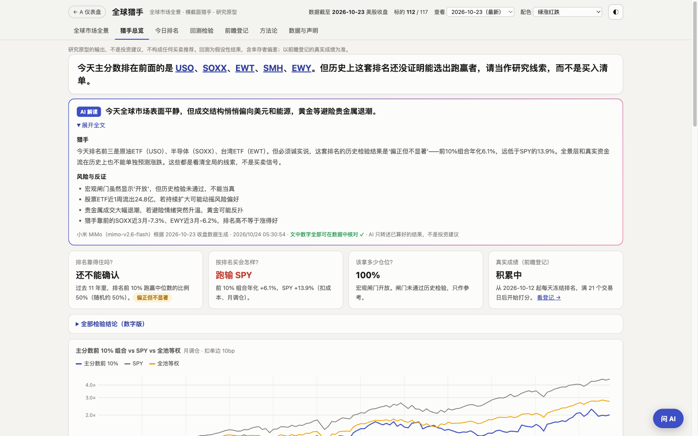The height and width of the screenshot is (436, 698).
Task: Open the EWY ticker link
Action: (301, 68)
